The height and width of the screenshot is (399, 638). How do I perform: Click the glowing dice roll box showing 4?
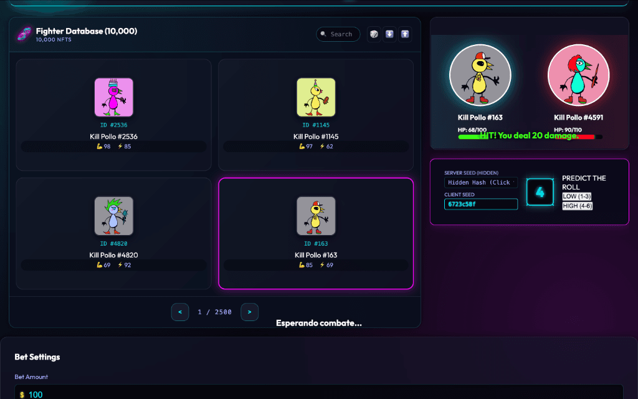[x=540, y=192]
